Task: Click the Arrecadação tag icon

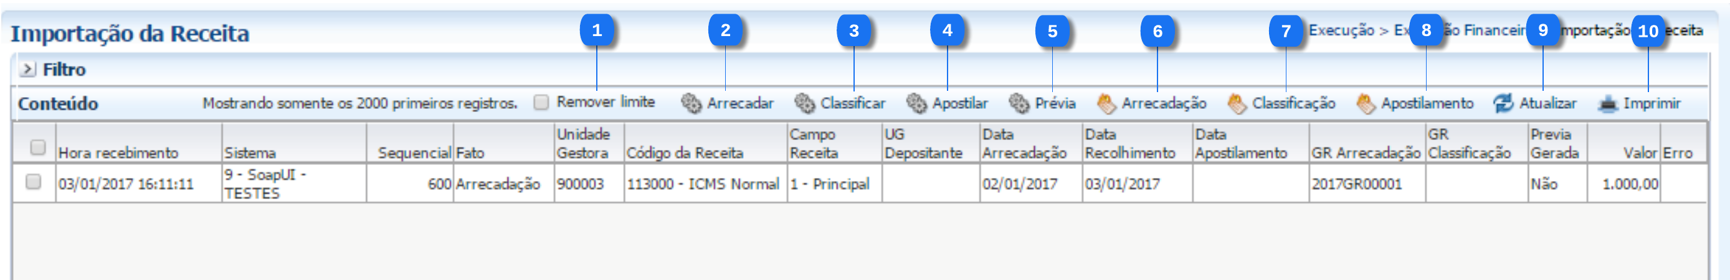Action: (1105, 103)
